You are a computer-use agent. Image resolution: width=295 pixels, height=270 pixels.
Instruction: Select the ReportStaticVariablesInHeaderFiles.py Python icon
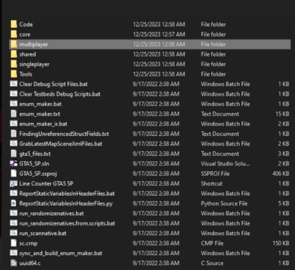[x=14, y=203]
